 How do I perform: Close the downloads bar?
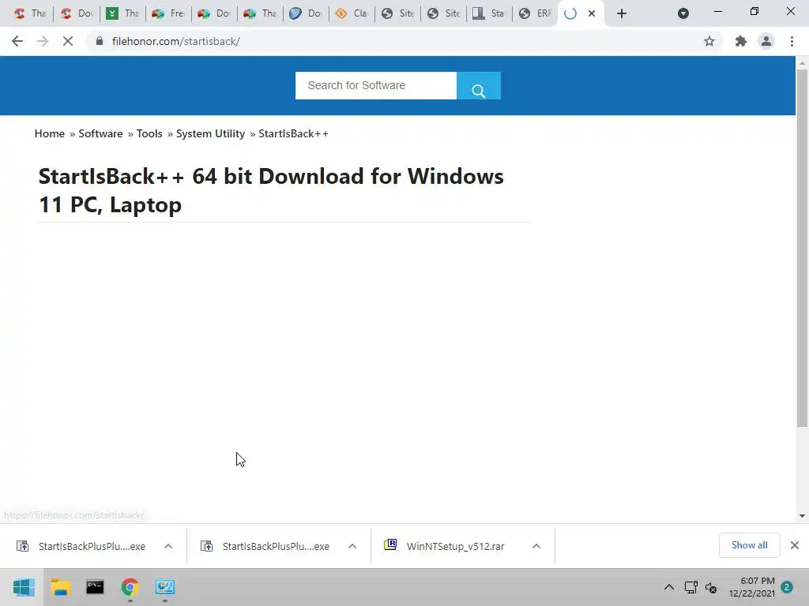[x=795, y=545]
